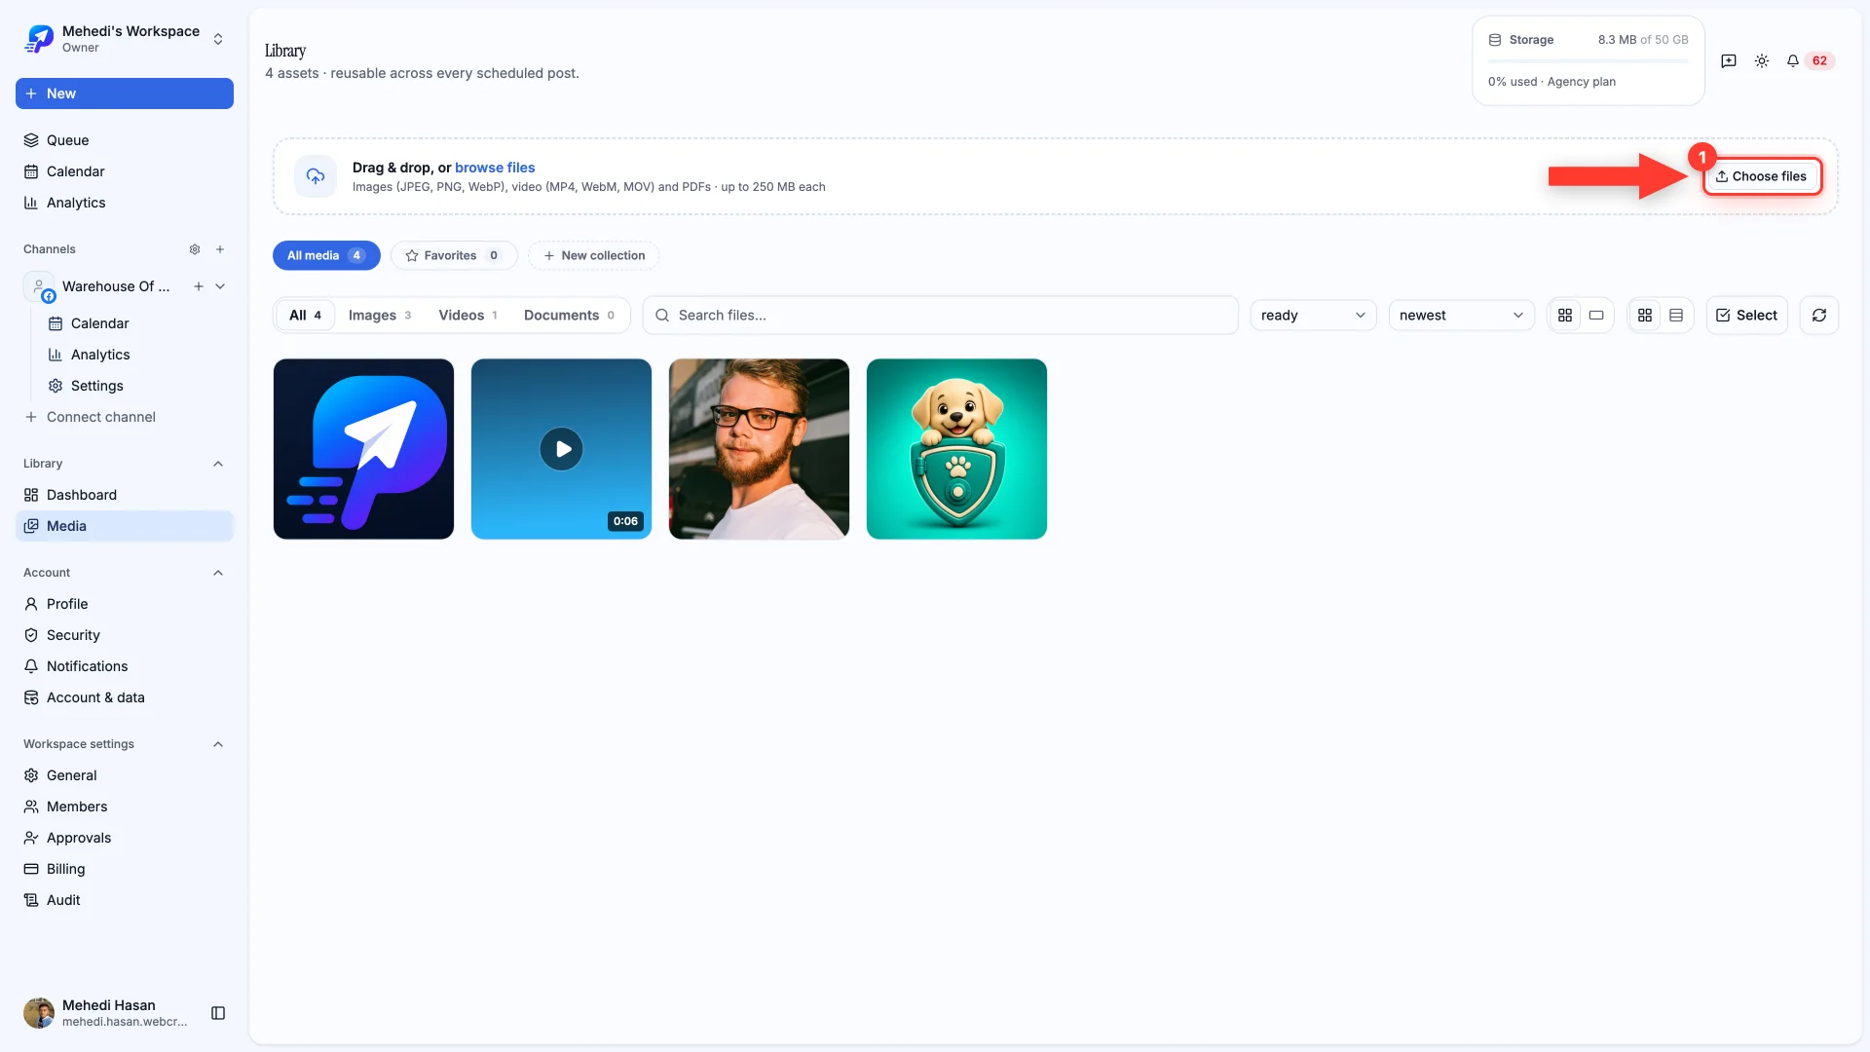Viewport: 1870px width, 1052px height.
Task: Show Favorites filter
Action: [454, 256]
